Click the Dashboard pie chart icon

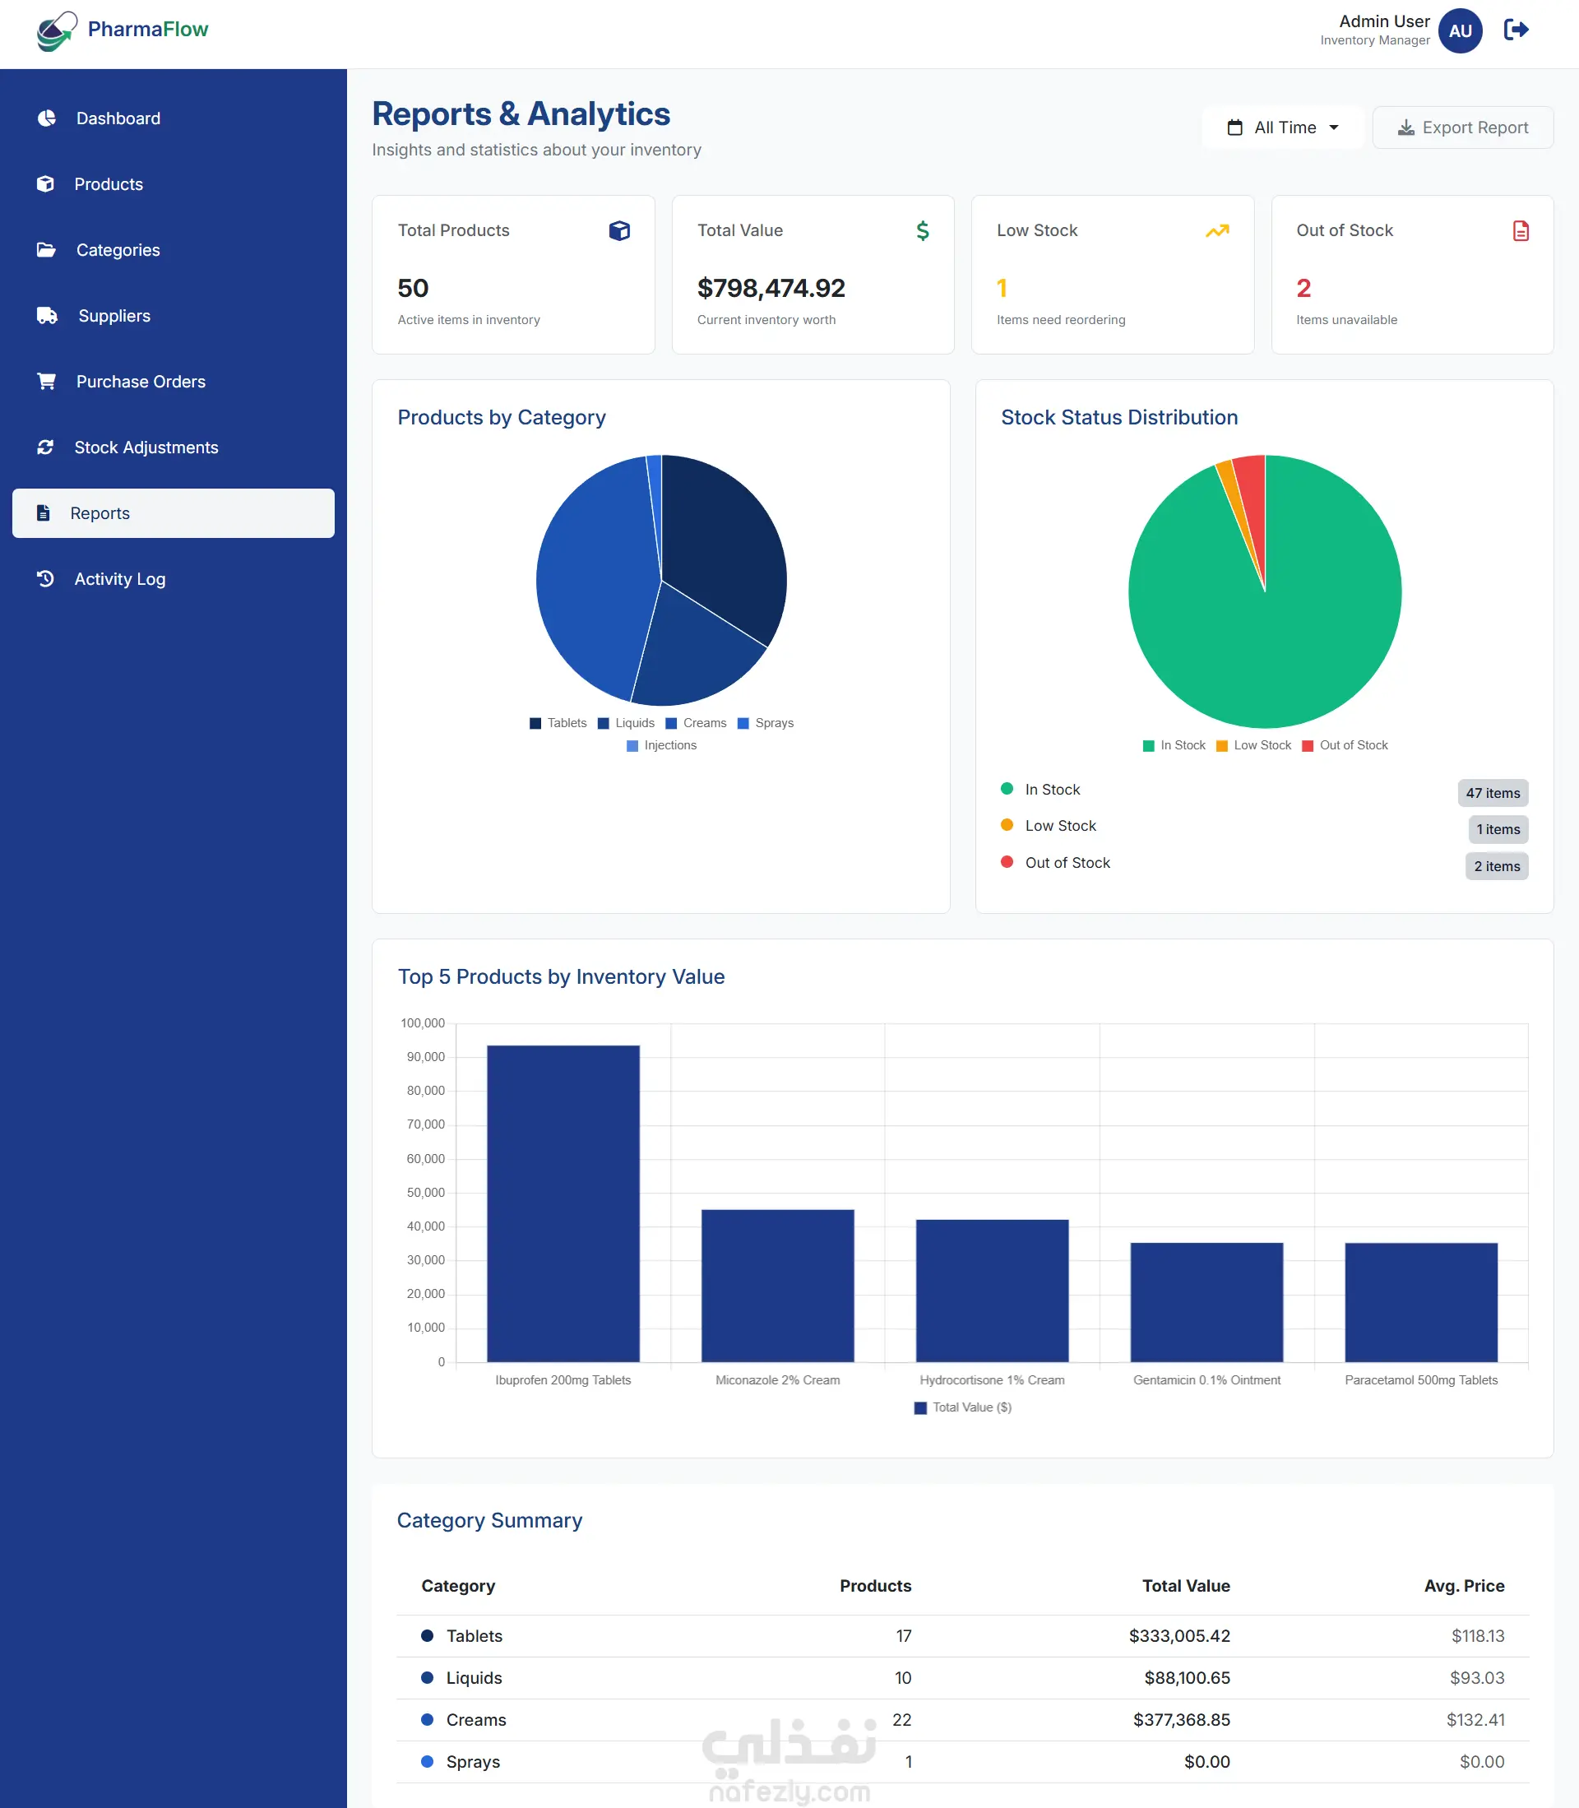point(47,118)
